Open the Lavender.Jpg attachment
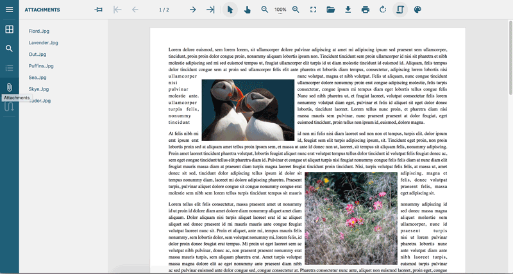513x274 pixels. click(x=43, y=42)
